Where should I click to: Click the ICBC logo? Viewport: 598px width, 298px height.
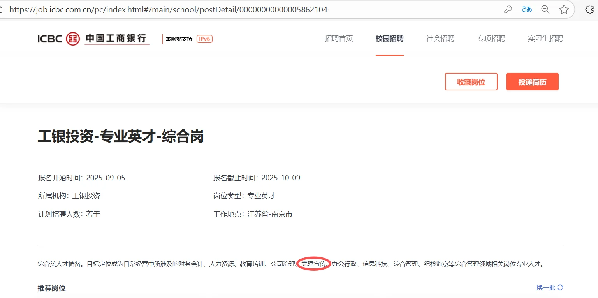[x=58, y=39]
